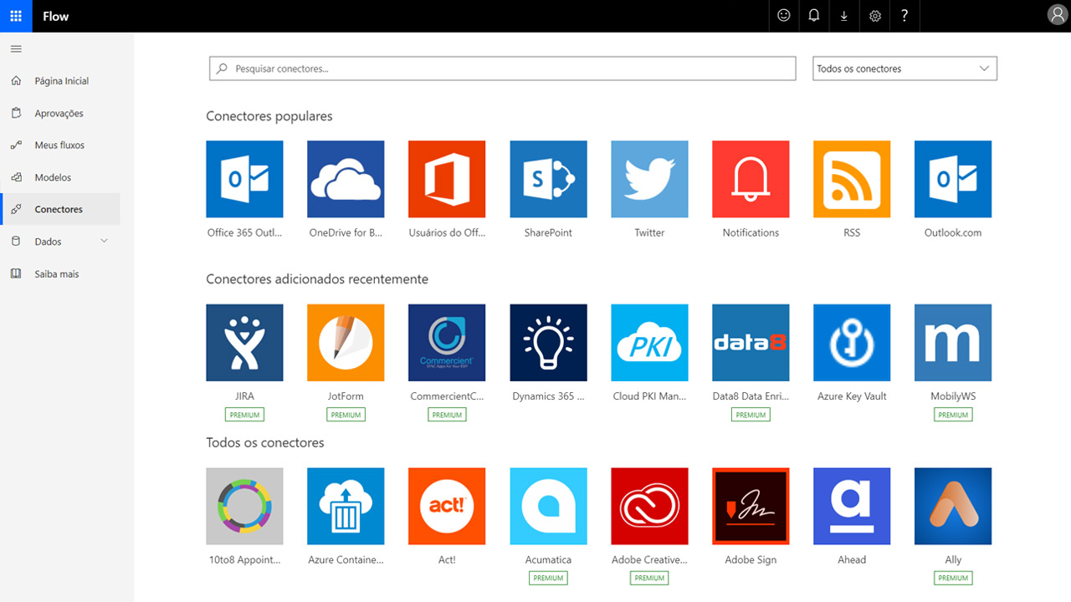Click the PREMIUM badge under JotForm
This screenshot has width=1071, height=602.
click(346, 415)
